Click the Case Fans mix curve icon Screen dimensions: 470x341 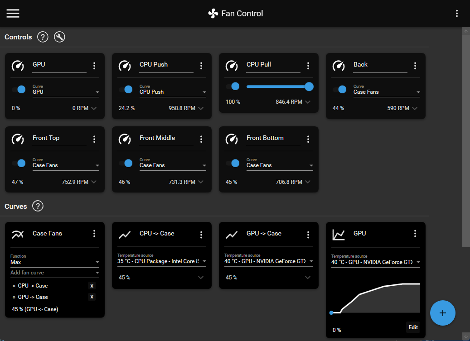(18, 235)
